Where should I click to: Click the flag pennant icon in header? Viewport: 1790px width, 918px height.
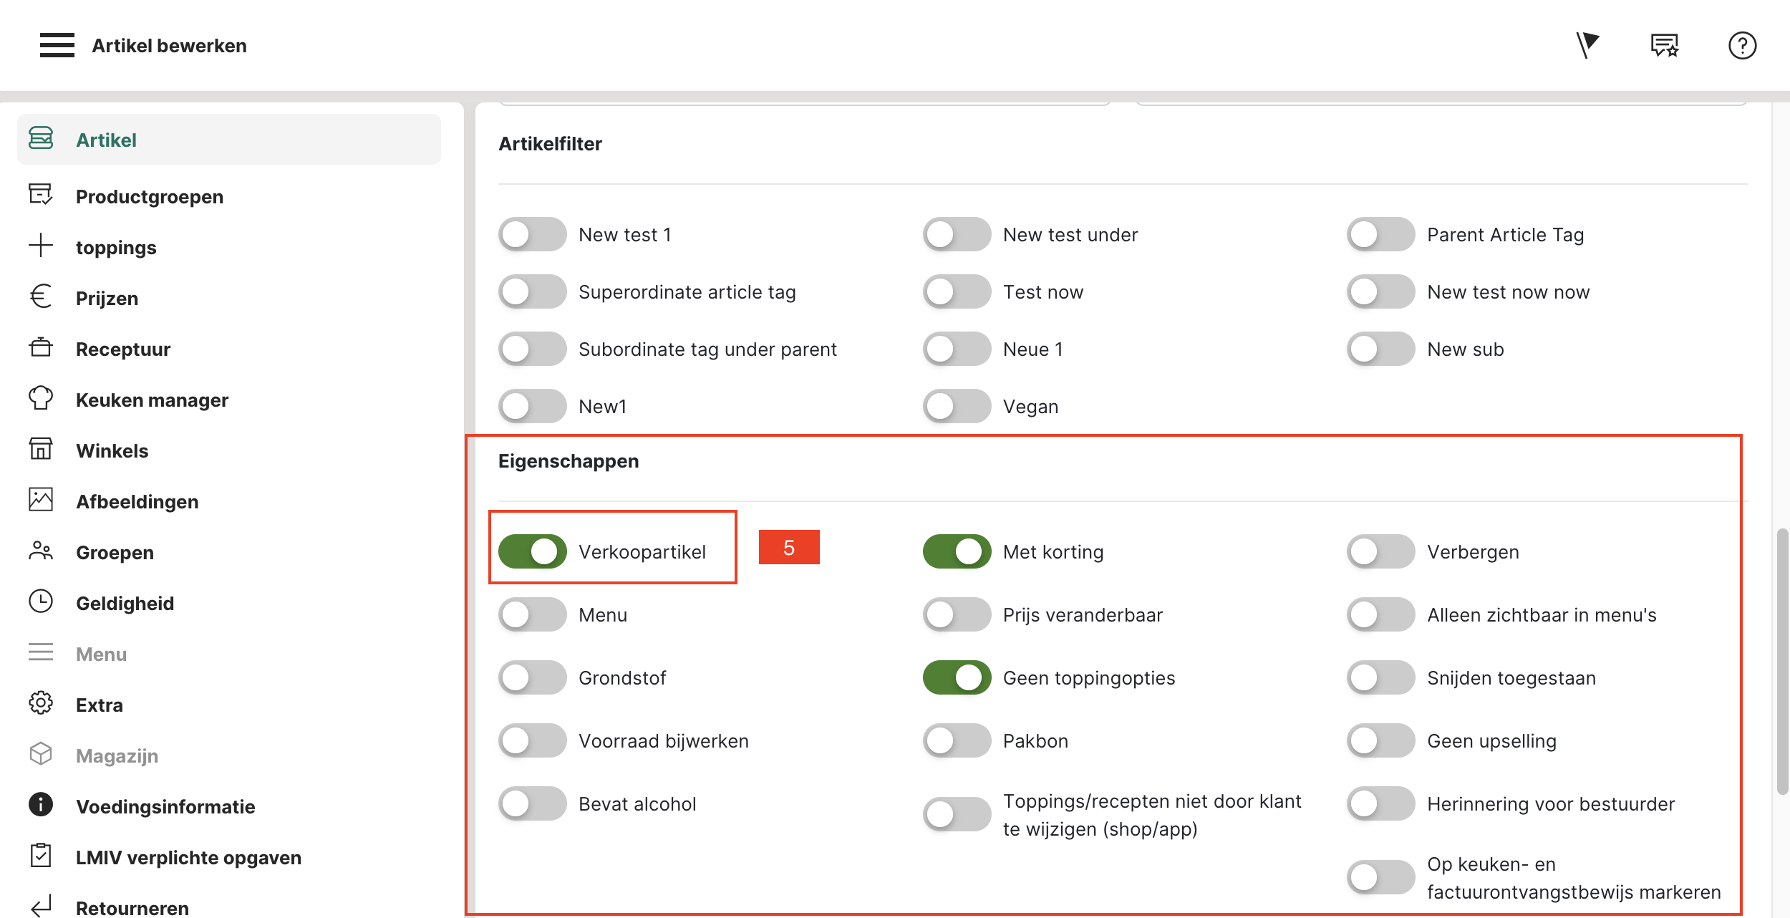[1587, 45]
